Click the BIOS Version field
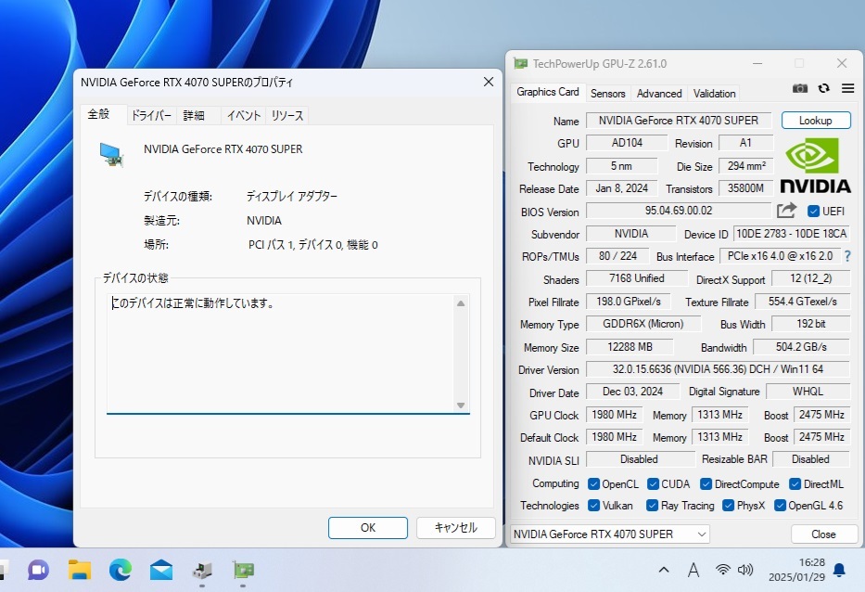Viewport: 865px width, 592px height. pos(678,211)
